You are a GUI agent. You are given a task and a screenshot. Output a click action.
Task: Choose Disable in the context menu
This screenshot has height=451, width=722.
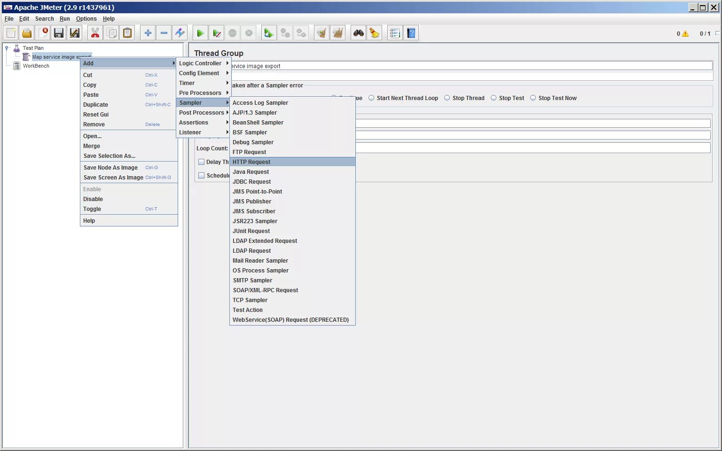[x=129, y=199]
